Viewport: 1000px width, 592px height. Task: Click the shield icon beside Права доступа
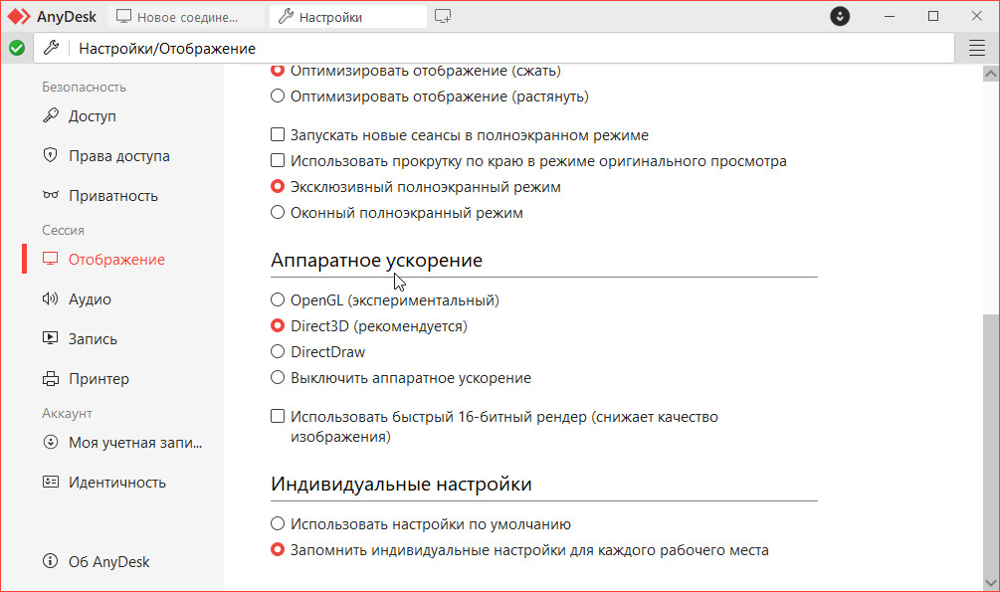coord(51,156)
